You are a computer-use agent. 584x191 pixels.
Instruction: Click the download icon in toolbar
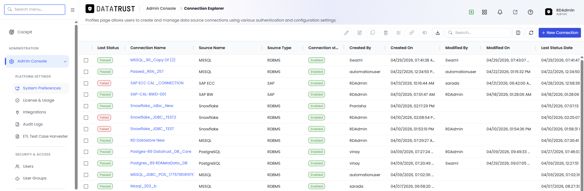(x=438, y=33)
